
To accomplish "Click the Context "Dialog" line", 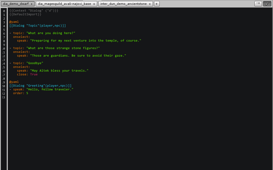I will tap(34, 10).
